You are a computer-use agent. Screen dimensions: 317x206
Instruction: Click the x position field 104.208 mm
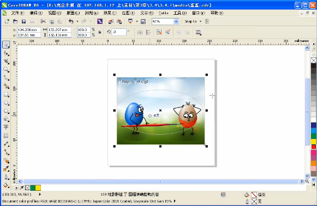(29, 29)
